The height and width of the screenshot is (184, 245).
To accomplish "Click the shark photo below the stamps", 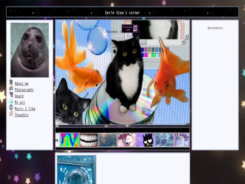I will click(77, 170).
